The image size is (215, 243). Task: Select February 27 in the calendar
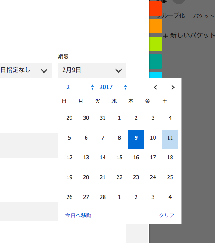(x=86, y=197)
